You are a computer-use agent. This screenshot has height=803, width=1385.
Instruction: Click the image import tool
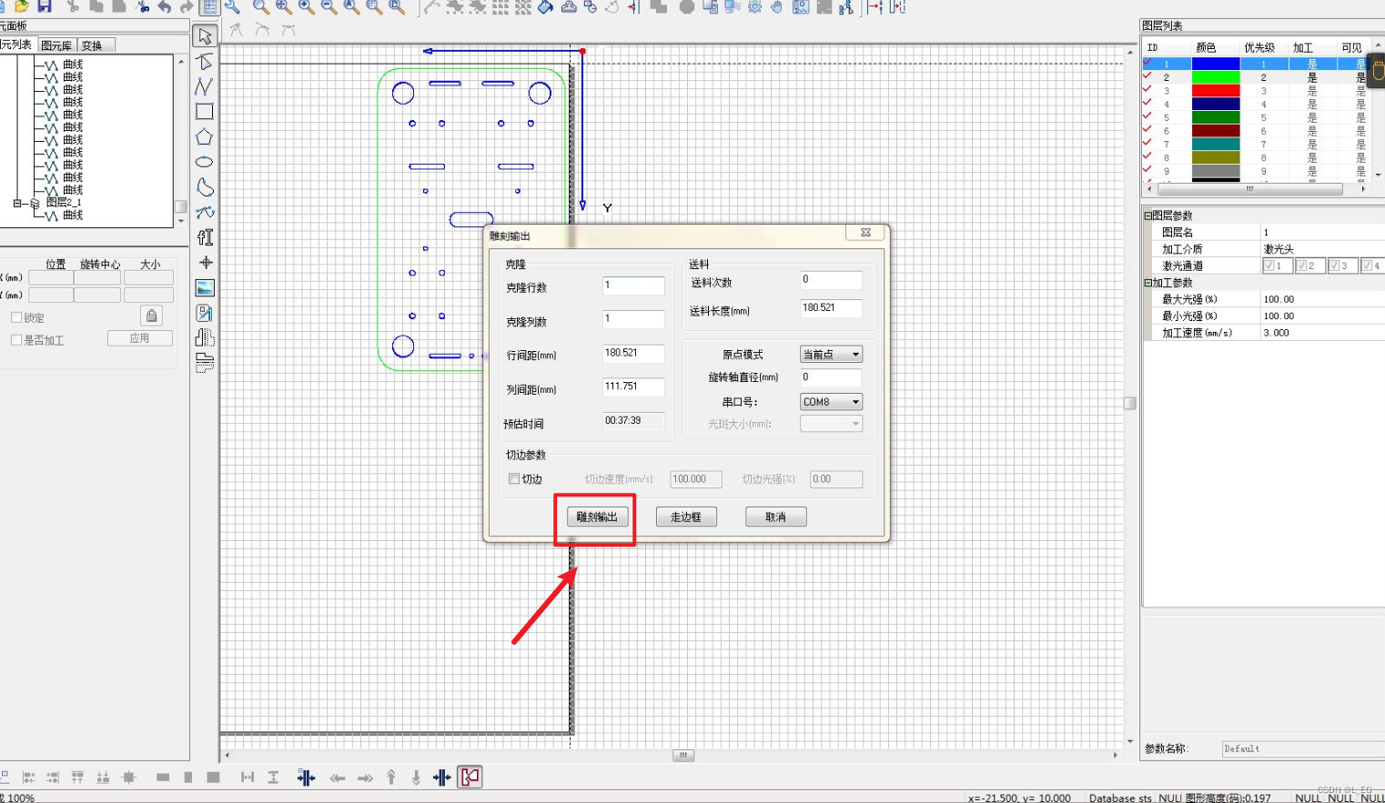point(205,287)
